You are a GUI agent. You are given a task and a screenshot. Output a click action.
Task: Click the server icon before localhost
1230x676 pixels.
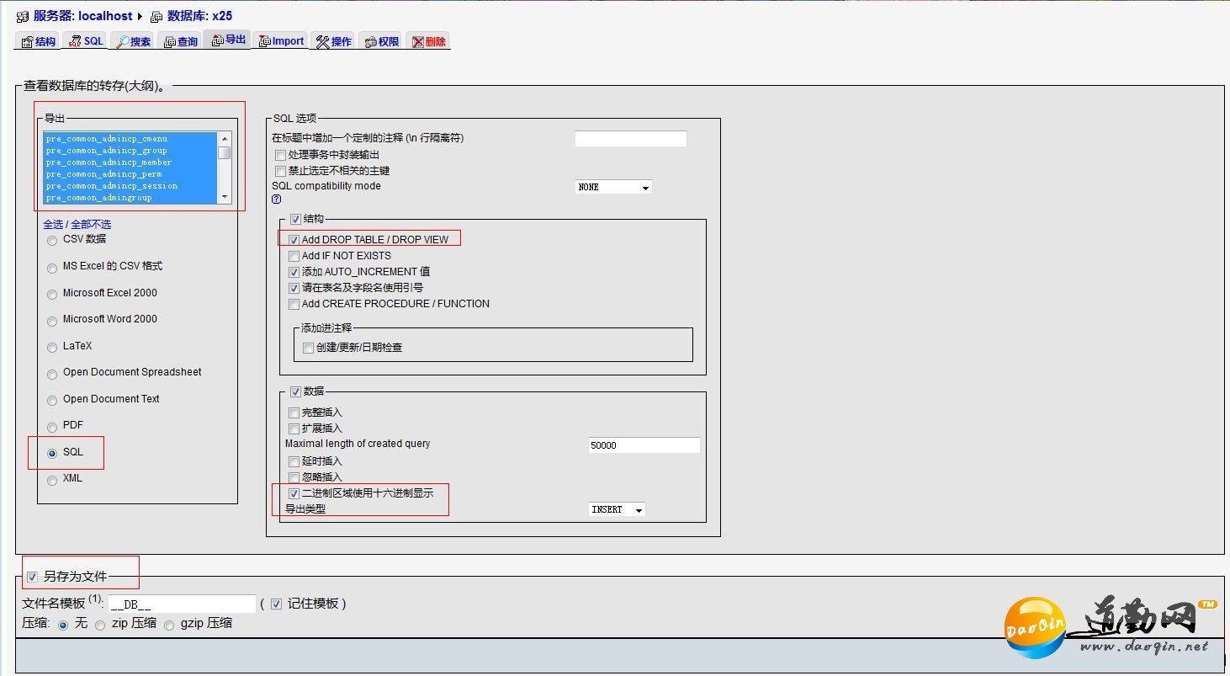tap(23, 16)
